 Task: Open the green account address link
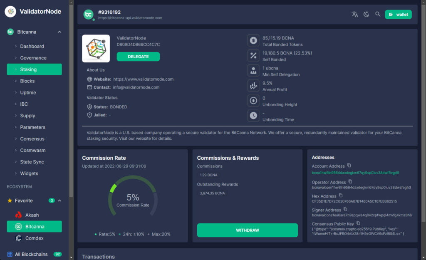tap(355, 173)
